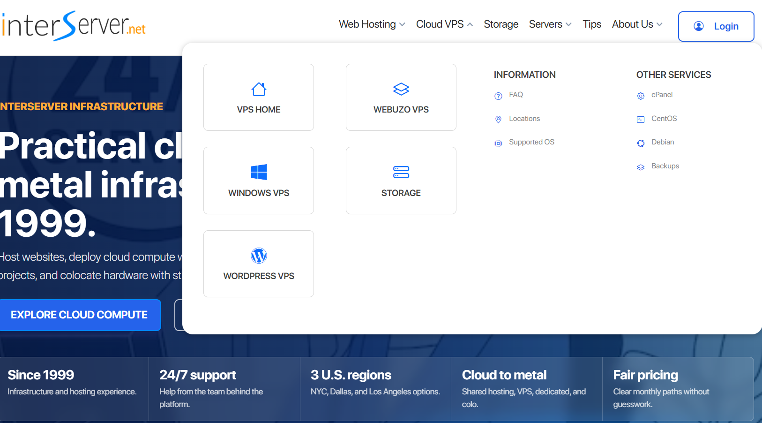This screenshot has height=423, width=762.
Task: Click the CentOS terminal icon
Action: click(641, 120)
